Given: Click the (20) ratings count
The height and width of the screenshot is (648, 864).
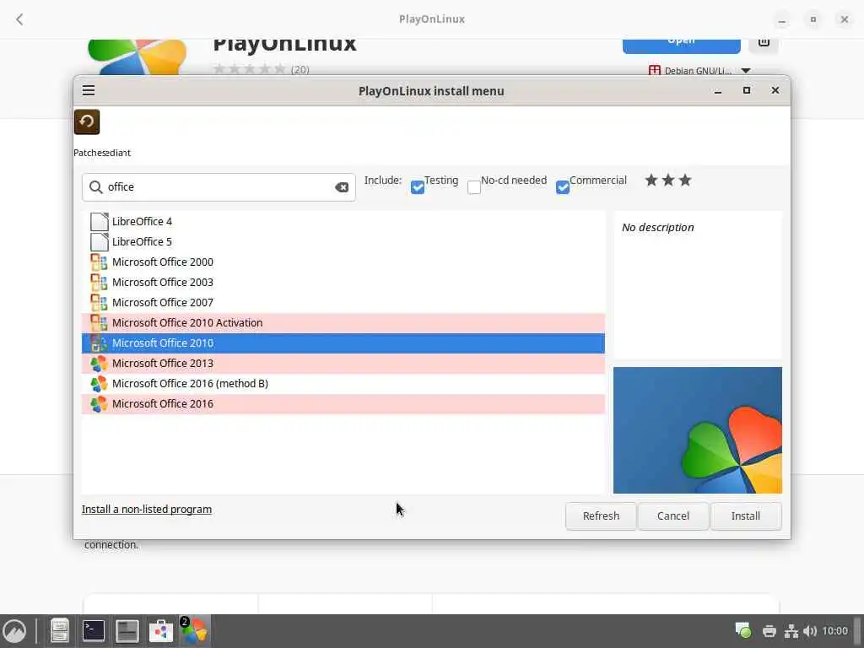Looking at the screenshot, I should coord(300,69).
